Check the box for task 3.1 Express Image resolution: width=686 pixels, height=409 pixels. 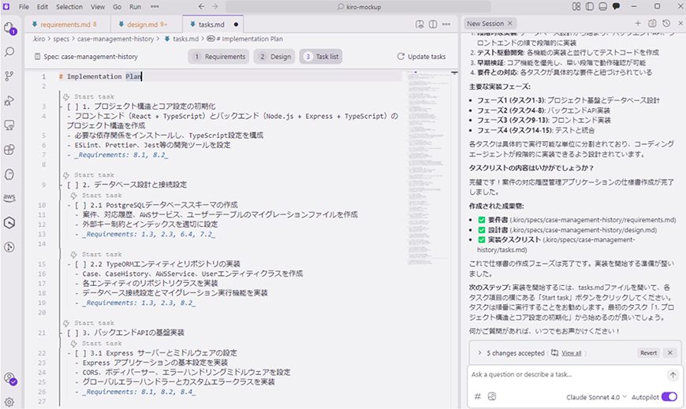pyautogui.click(x=80, y=352)
